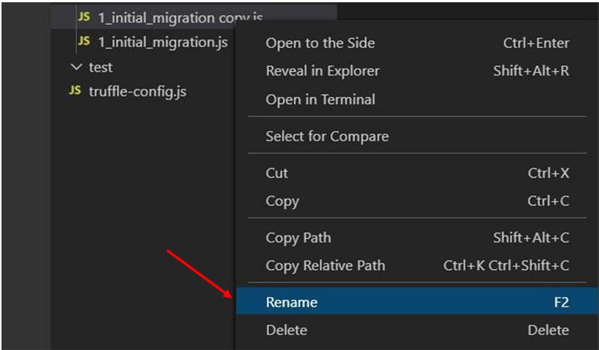The height and width of the screenshot is (350, 599).
Task: Click the F2 shortcut hint
Action: [x=561, y=302]
